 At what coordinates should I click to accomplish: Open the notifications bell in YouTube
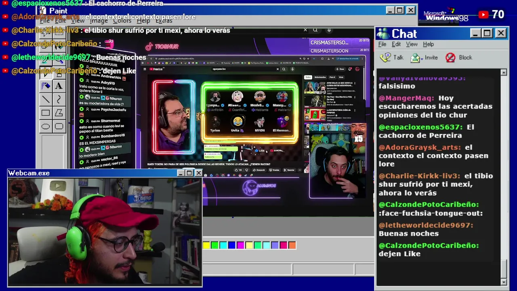click(350, 69)
